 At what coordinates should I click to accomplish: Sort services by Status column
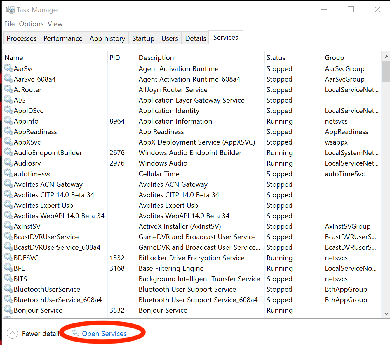pos(294,57)
